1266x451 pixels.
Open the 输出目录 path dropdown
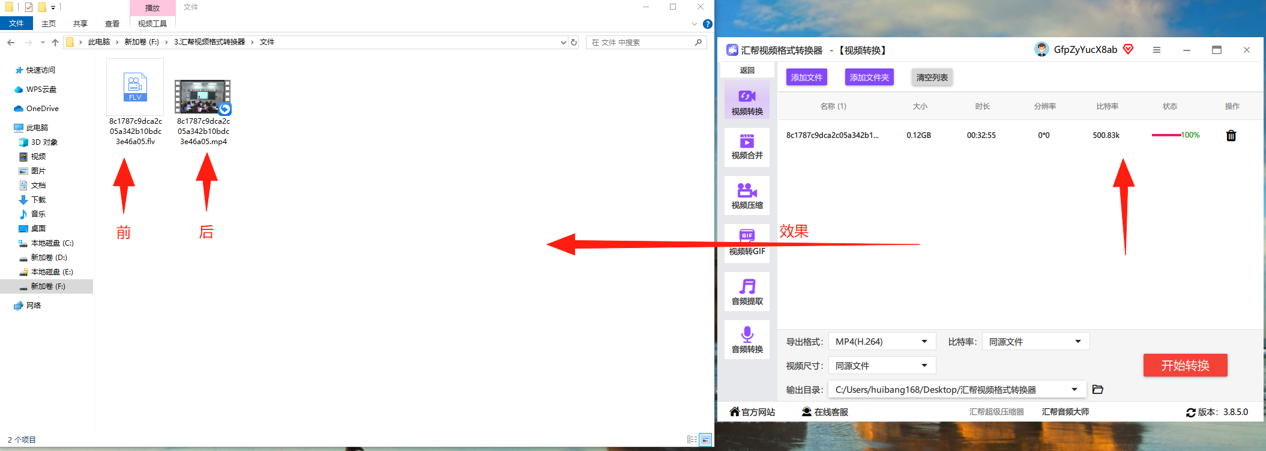(x=957, y=390)
